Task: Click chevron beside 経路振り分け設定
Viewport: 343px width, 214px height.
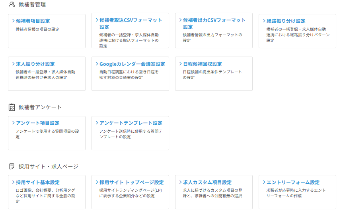Action: pos(264,21)
